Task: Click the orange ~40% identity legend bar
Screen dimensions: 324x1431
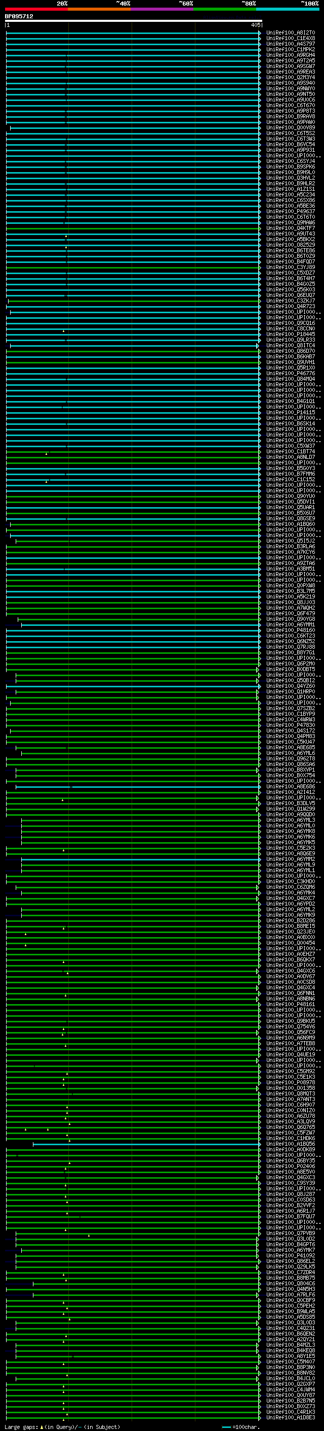Action: pos(99,9)
